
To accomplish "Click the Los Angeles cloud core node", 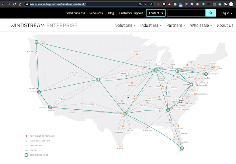I will [50, 107].
